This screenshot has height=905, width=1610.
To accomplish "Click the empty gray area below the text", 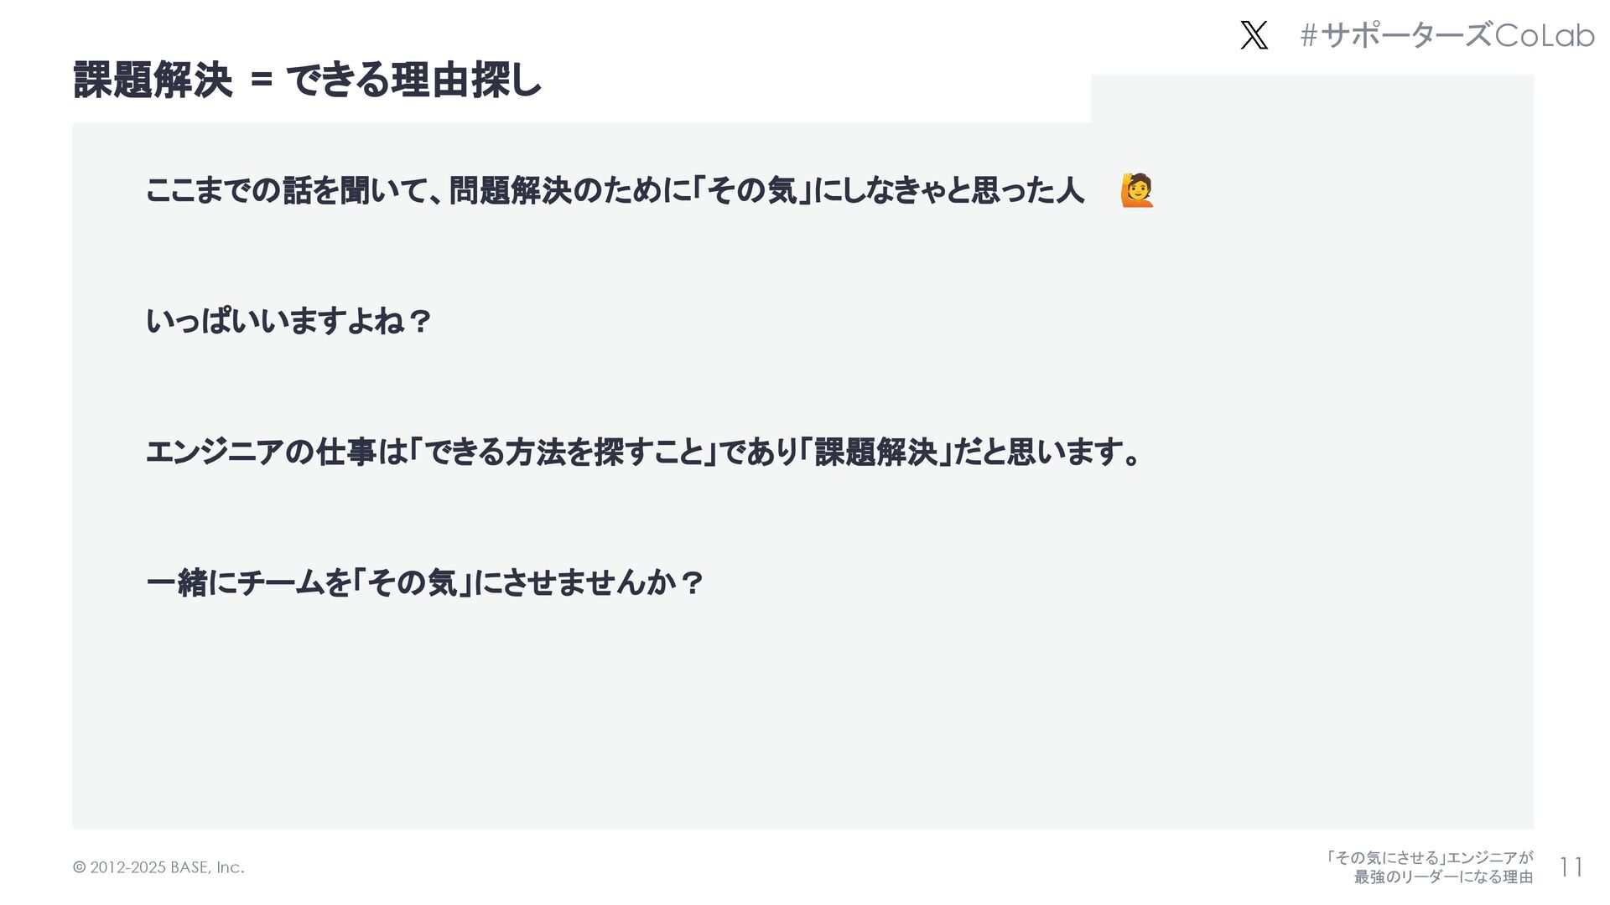I will pos(802,721).
